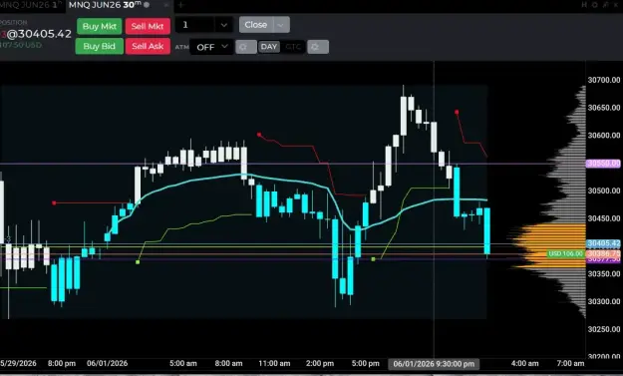Click the 06/01/2026 9:30:00 pm time label
623x376 pixels.
pos(434,364)
